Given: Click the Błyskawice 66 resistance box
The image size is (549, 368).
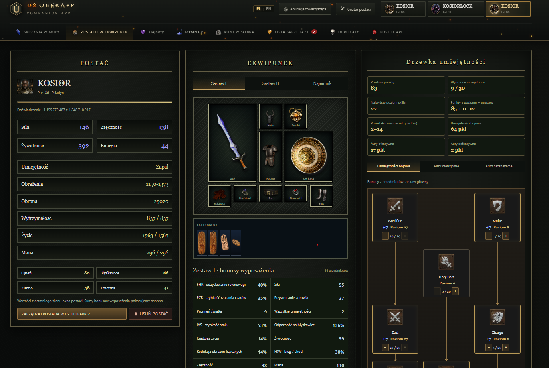Looking at the screenshot, I should (x=135, y=273).
